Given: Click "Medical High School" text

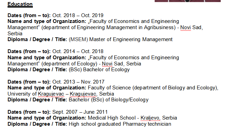Looking at the screenshot, I should [x=110, y=118].
